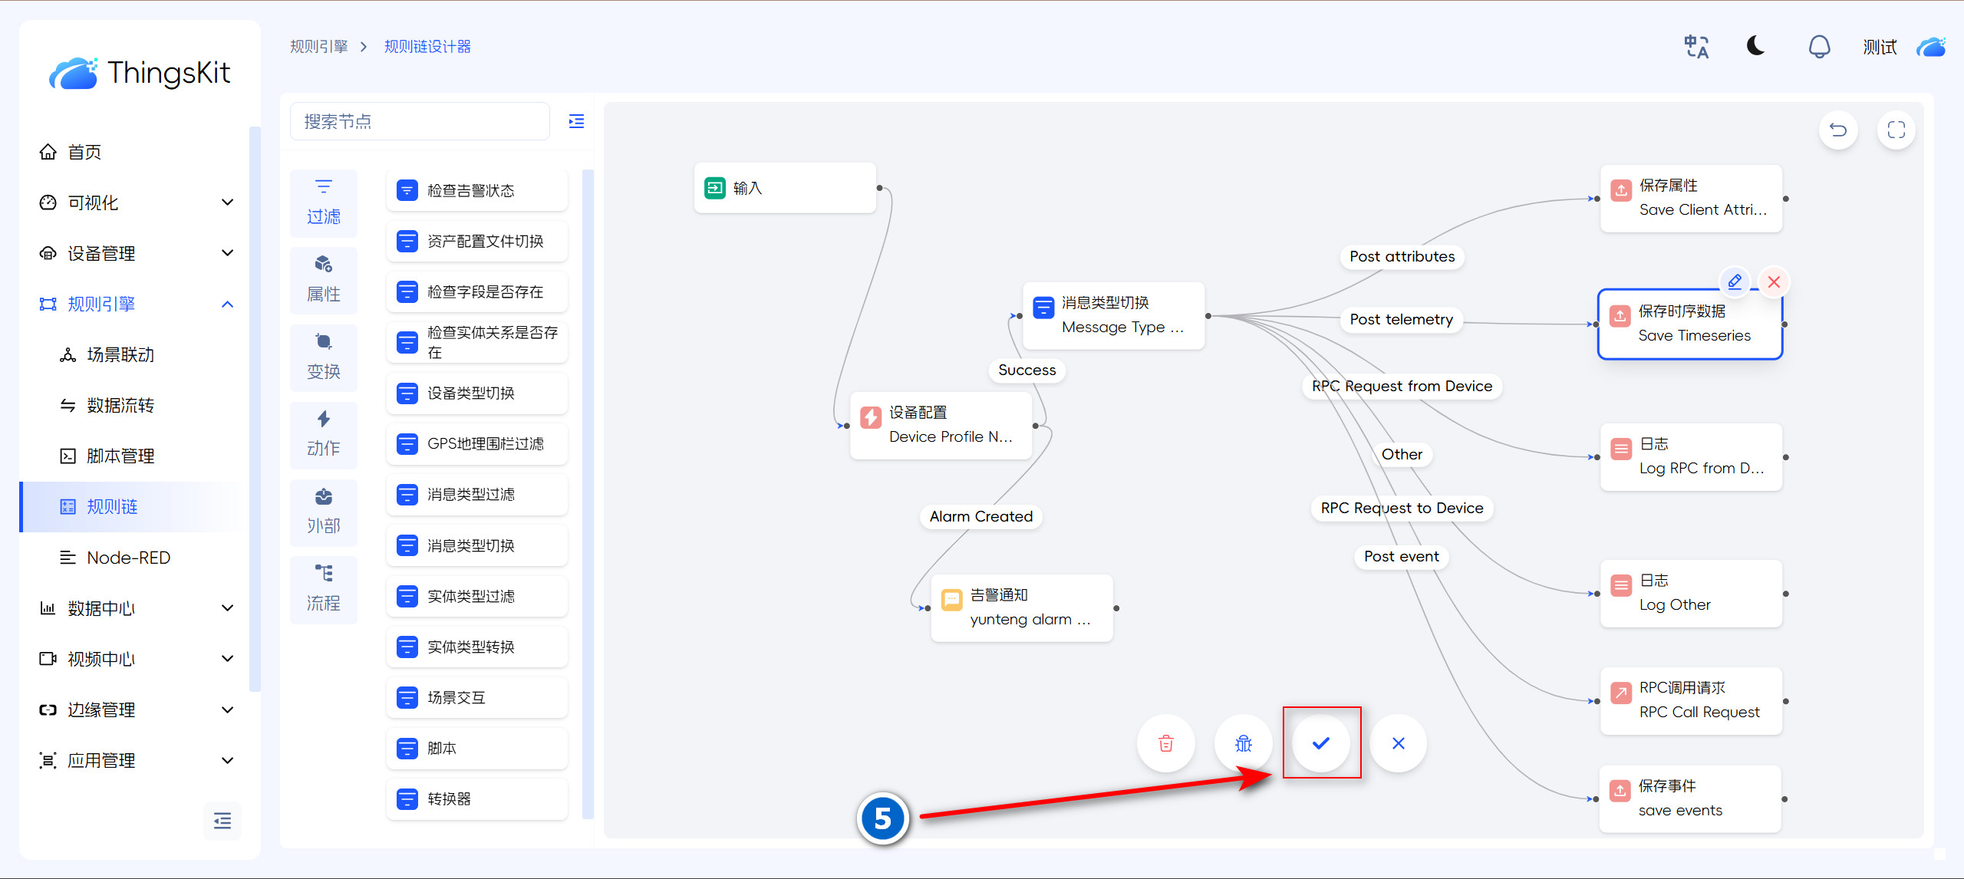Screen dimensions: 1964x879
Task: Click the blue checkmark confirm button
Action: tap(1320, 742)
